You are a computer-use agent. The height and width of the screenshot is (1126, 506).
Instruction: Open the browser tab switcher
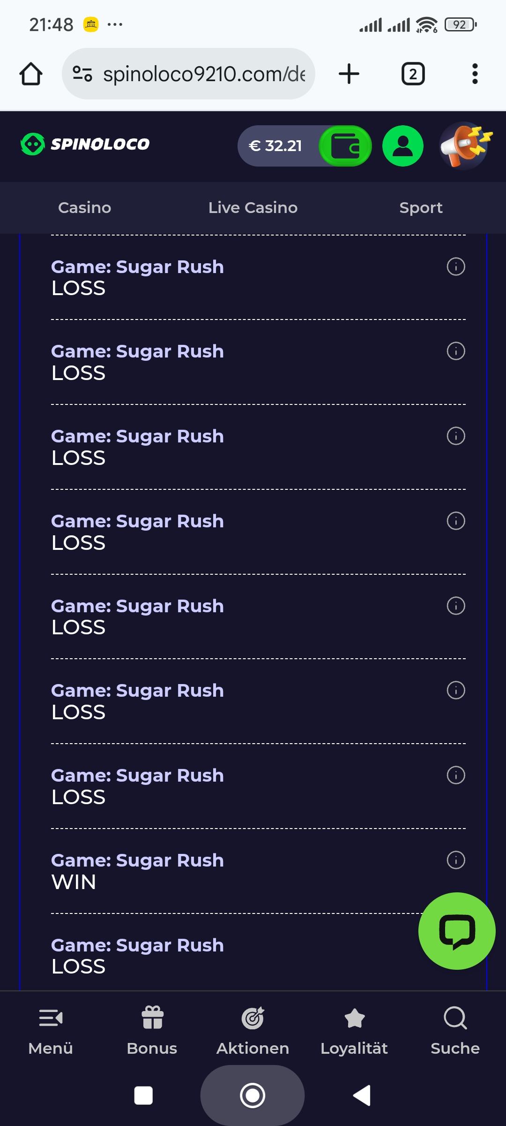point(413,74)
